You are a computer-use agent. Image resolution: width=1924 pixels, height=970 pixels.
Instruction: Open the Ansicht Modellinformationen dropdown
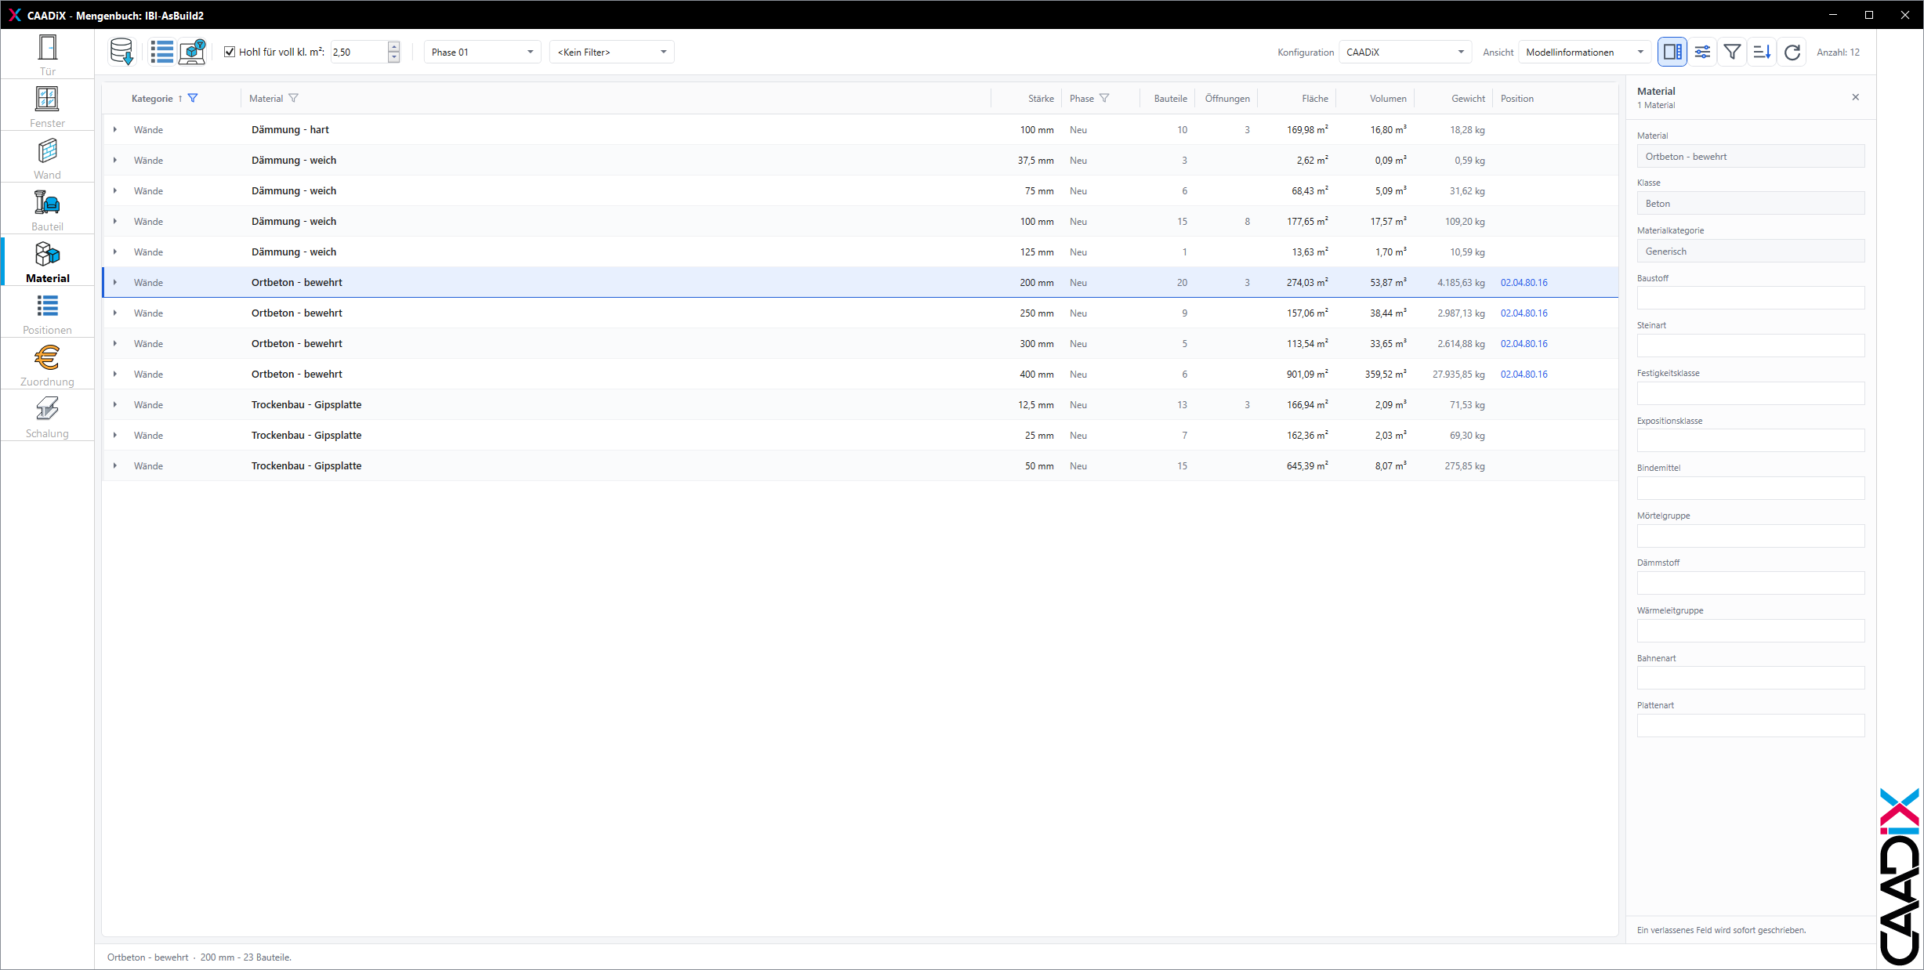pos(1585,52)
